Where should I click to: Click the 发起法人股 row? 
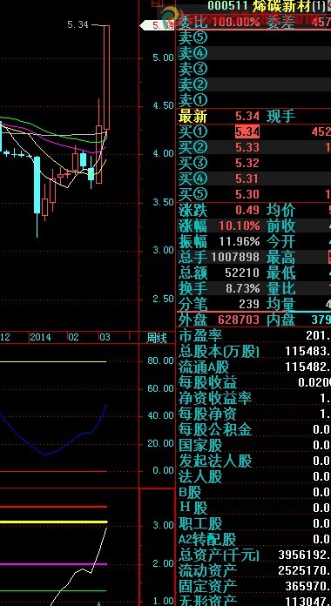pos(253,461)
